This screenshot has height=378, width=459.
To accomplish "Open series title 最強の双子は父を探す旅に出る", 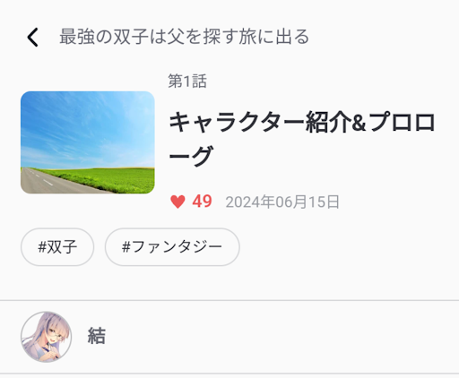I will point(184,37).
